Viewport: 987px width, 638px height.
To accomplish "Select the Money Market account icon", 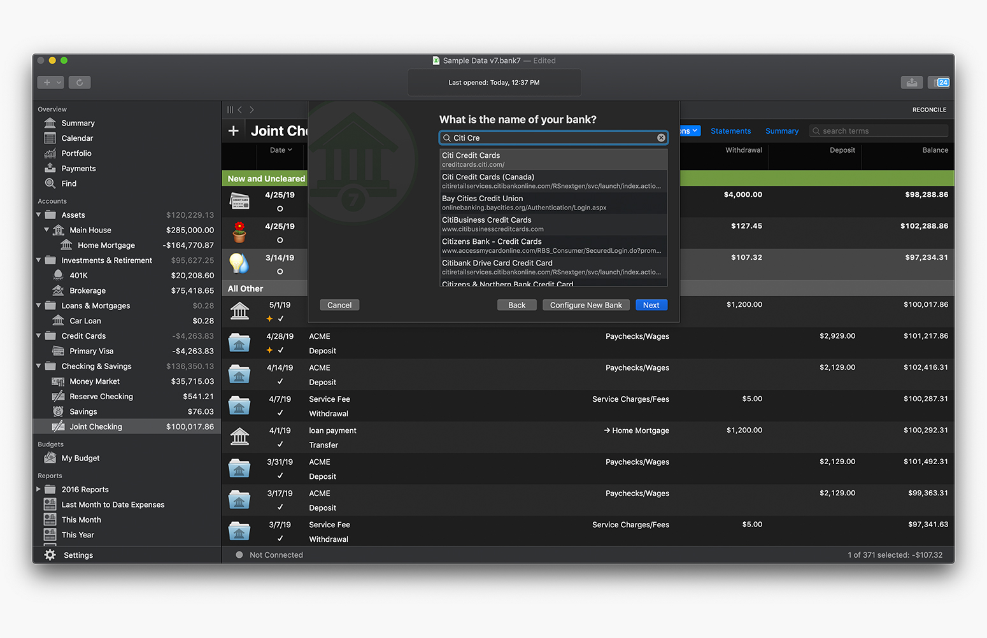I will coord(58,381).
